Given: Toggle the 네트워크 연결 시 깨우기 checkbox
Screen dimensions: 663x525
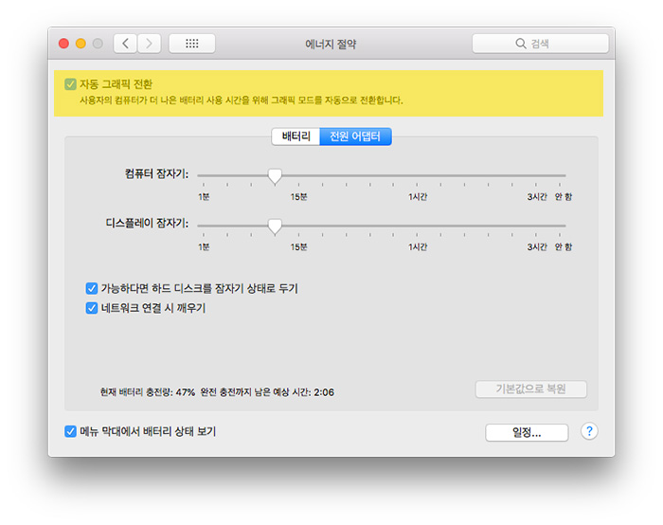Looking at the screenshot, I should (92, 308).
